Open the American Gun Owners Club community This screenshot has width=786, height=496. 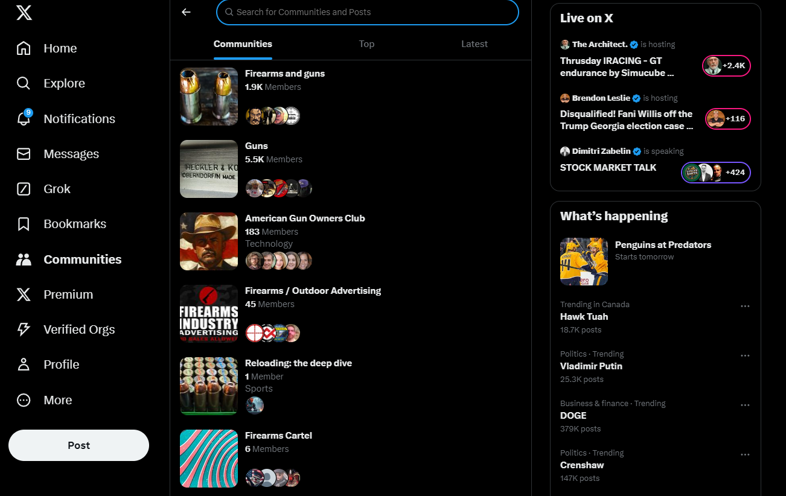pyautogui.click(x=305, y=218)
